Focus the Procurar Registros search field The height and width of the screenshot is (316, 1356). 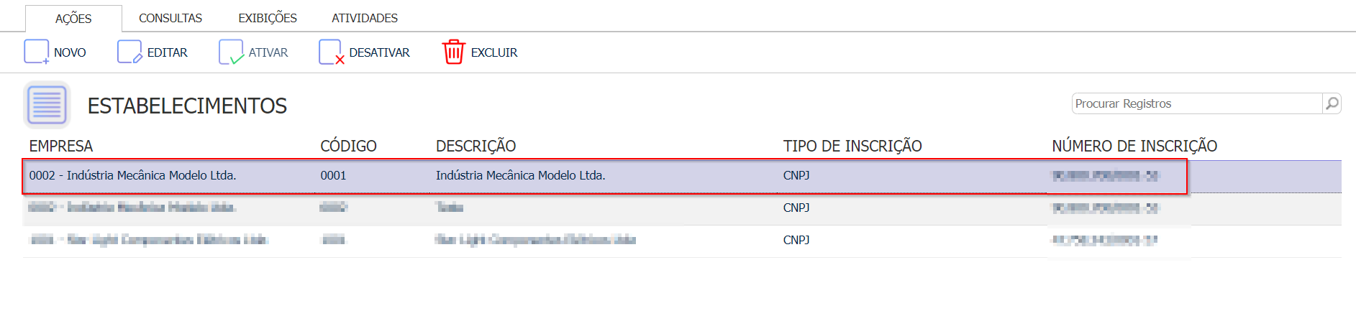tap(1197, 103)
